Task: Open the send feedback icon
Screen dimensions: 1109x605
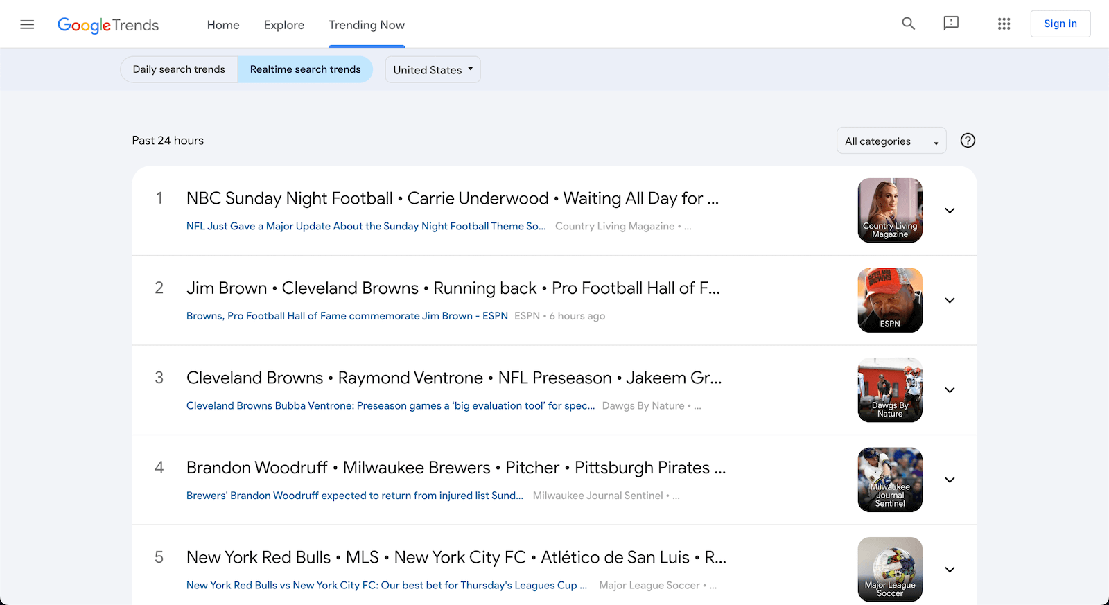Action: (x=951, y=24)
